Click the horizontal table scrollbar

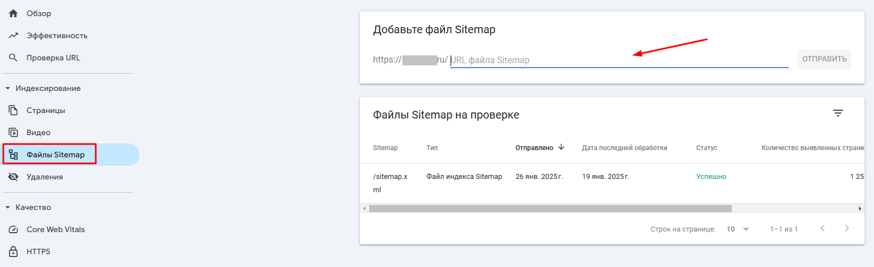550,209
